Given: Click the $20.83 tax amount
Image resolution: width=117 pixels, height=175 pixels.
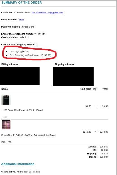Looking at the screenshot, I should 104,150.
